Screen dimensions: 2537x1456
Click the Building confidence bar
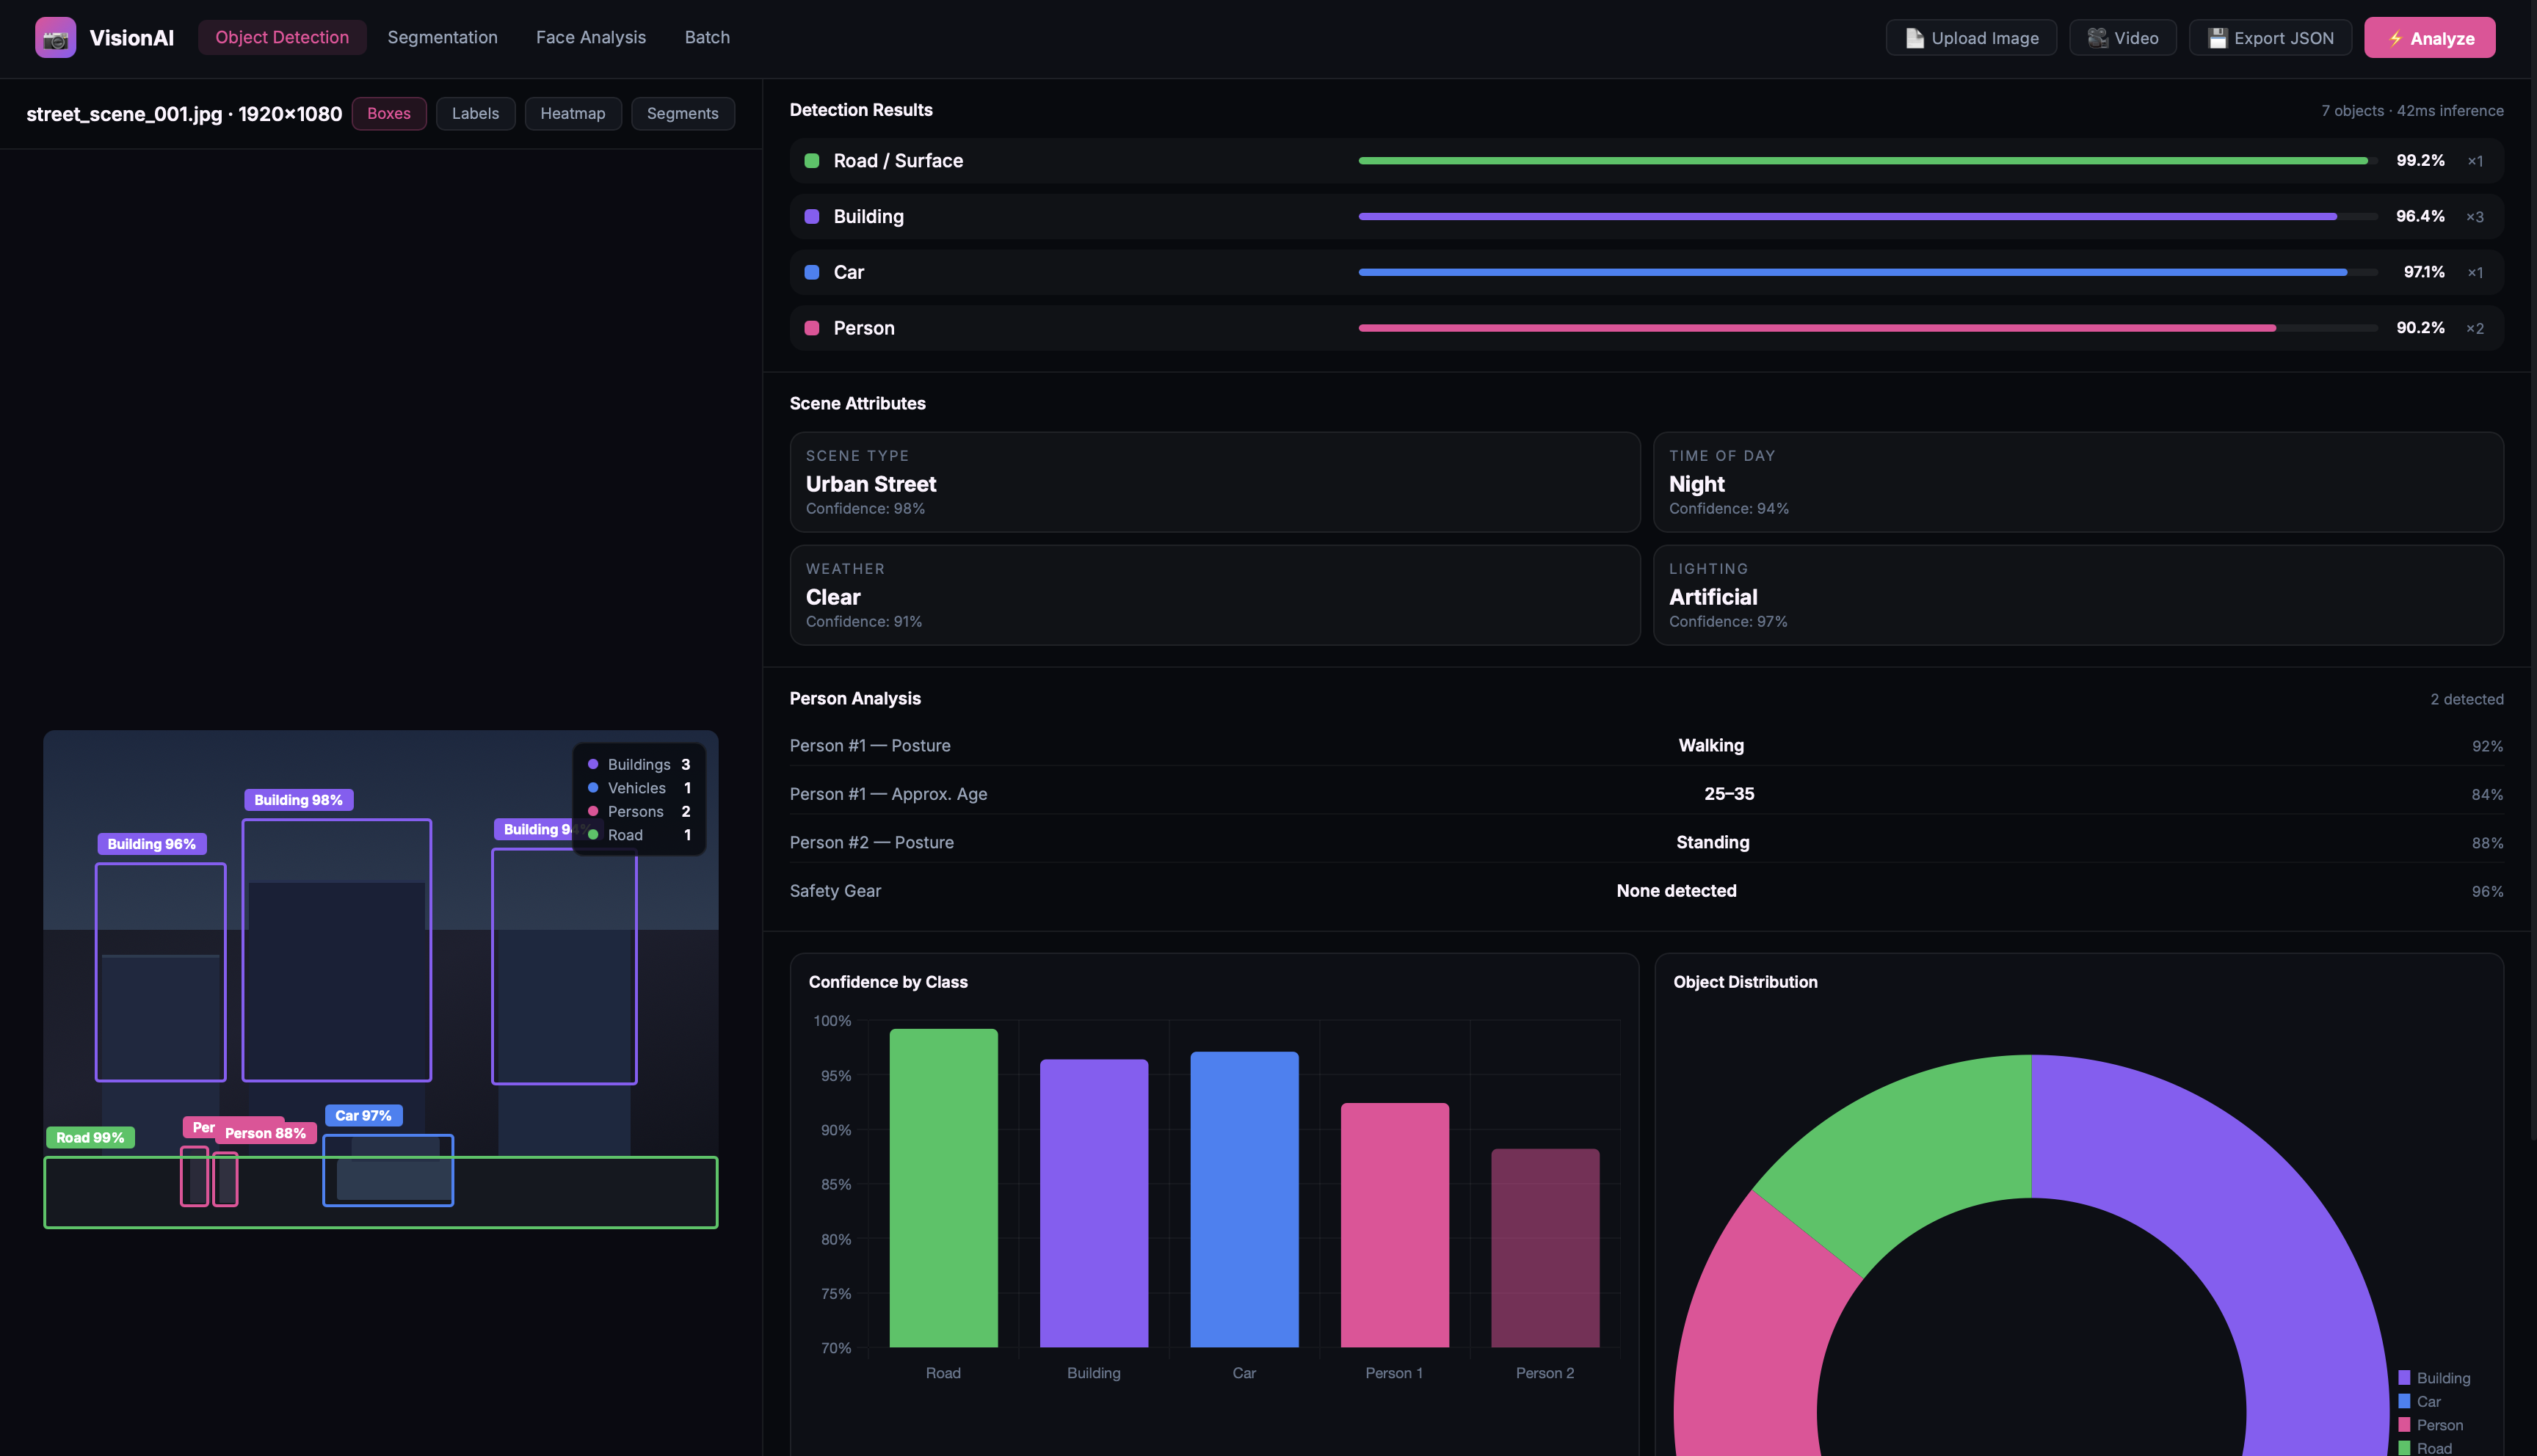tap(1868, 217)
